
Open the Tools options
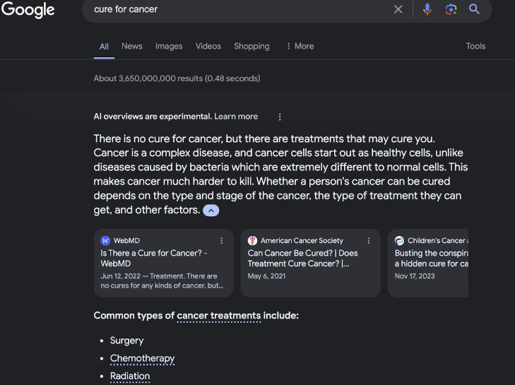(475, 46)
